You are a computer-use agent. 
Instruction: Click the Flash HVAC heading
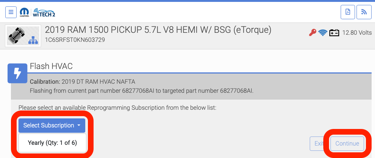51,66
